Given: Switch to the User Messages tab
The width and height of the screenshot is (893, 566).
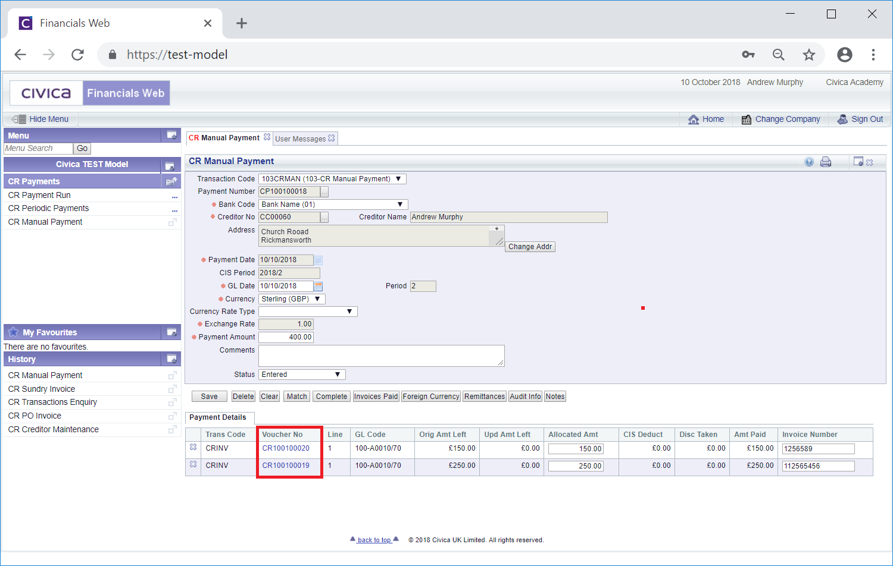Looking at the screenshot, I should [300, 139].
